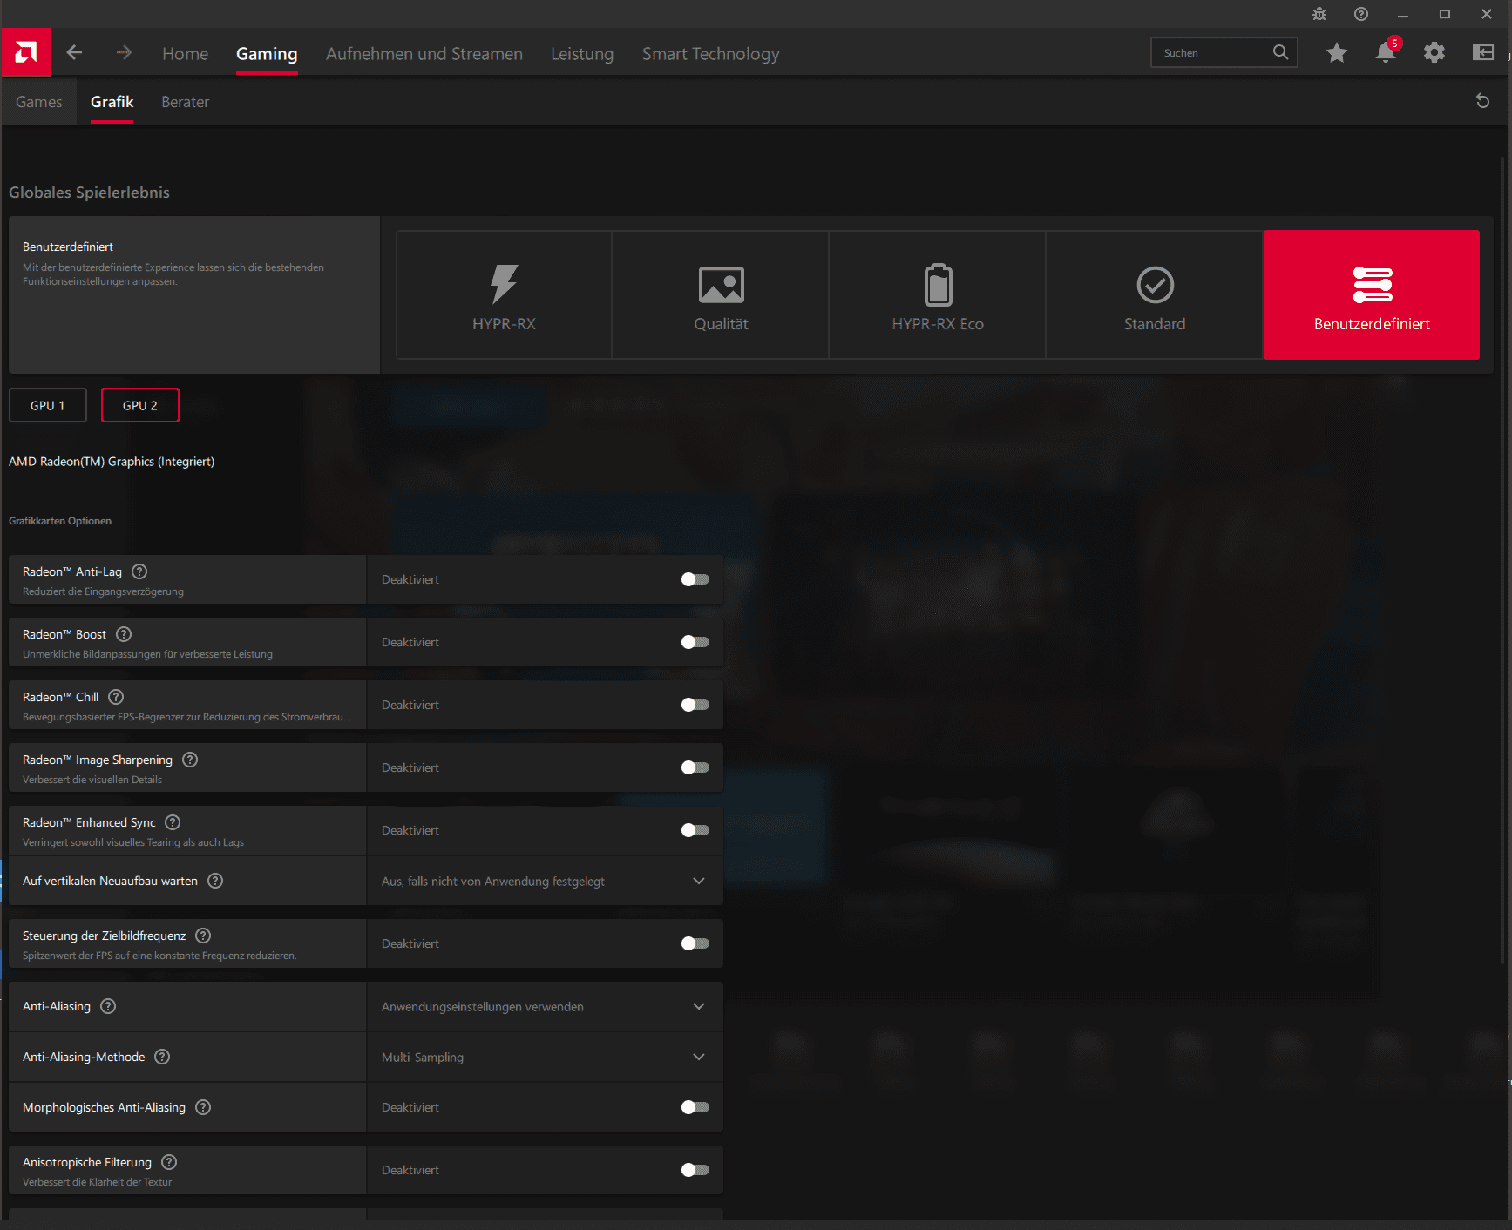The height and width of the screenshot is (1230, 1512).
Task: Click the bug report icon
Action: click(1319, 14)
